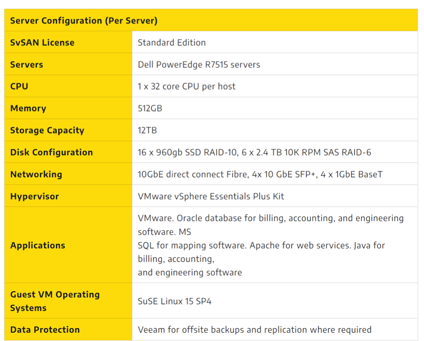
Task: Click the '12TB' storage value
Action: (147, 130)
